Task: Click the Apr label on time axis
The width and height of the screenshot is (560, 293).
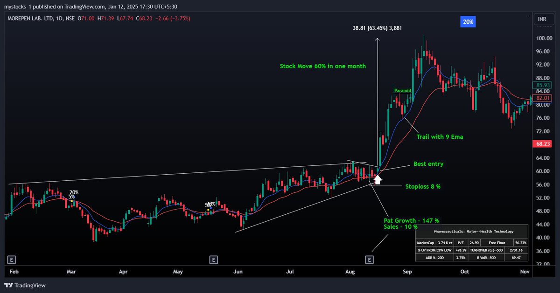Action: (123, 271)
